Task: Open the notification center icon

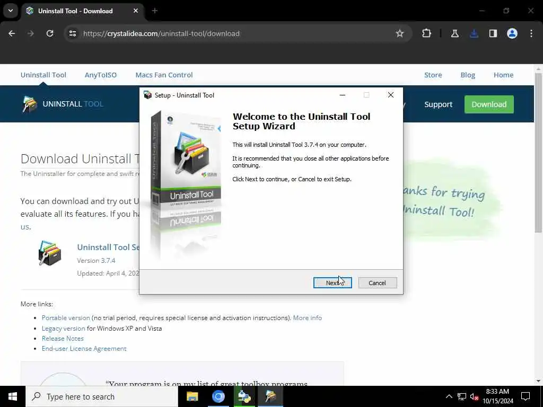Action: tap(526, 396)
